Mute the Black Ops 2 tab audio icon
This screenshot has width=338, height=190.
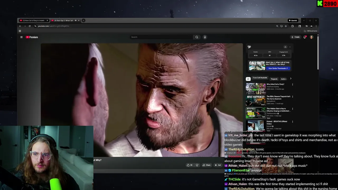click(x=76, y=20)
